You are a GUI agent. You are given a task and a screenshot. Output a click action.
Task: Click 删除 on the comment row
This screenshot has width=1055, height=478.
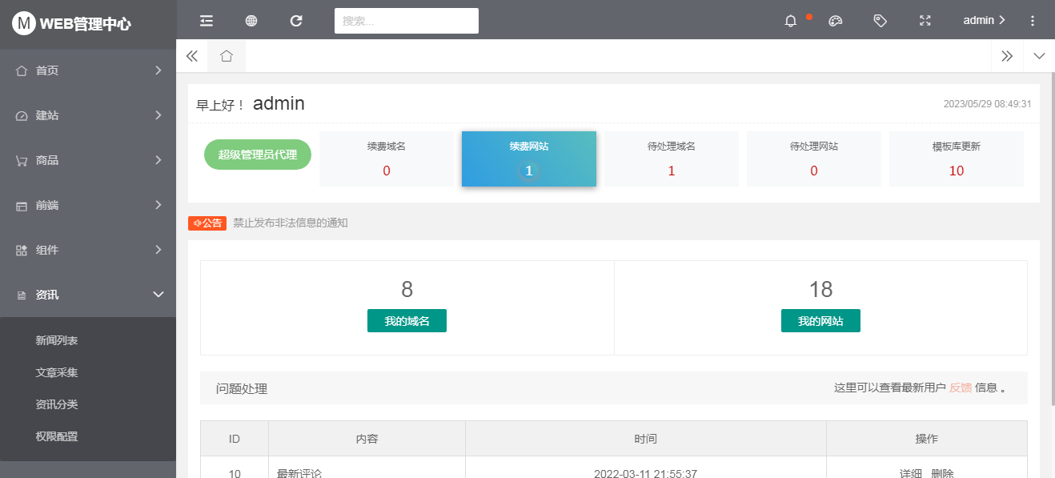944,473
